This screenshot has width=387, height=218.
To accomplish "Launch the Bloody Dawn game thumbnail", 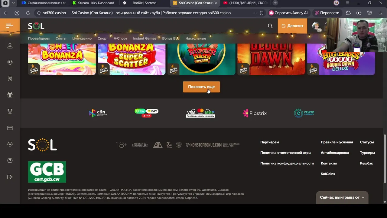I will click(x=271, y=59).
